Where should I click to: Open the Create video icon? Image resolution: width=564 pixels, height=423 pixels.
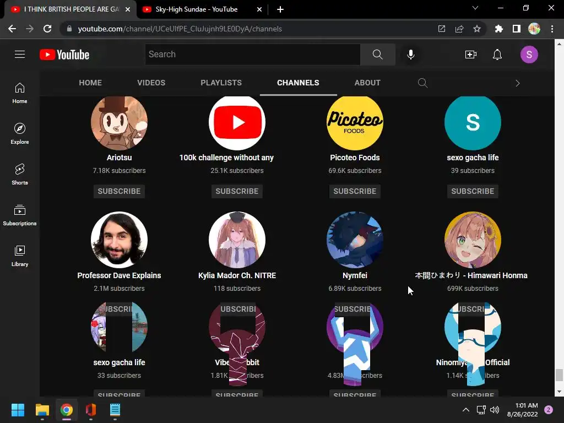(471, 55)
